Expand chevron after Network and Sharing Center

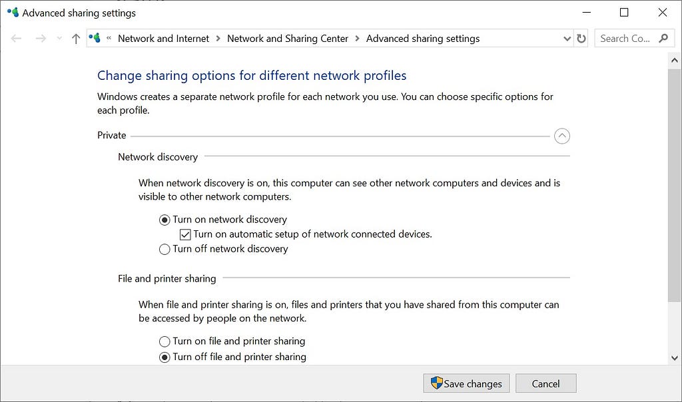click(357, 39)
